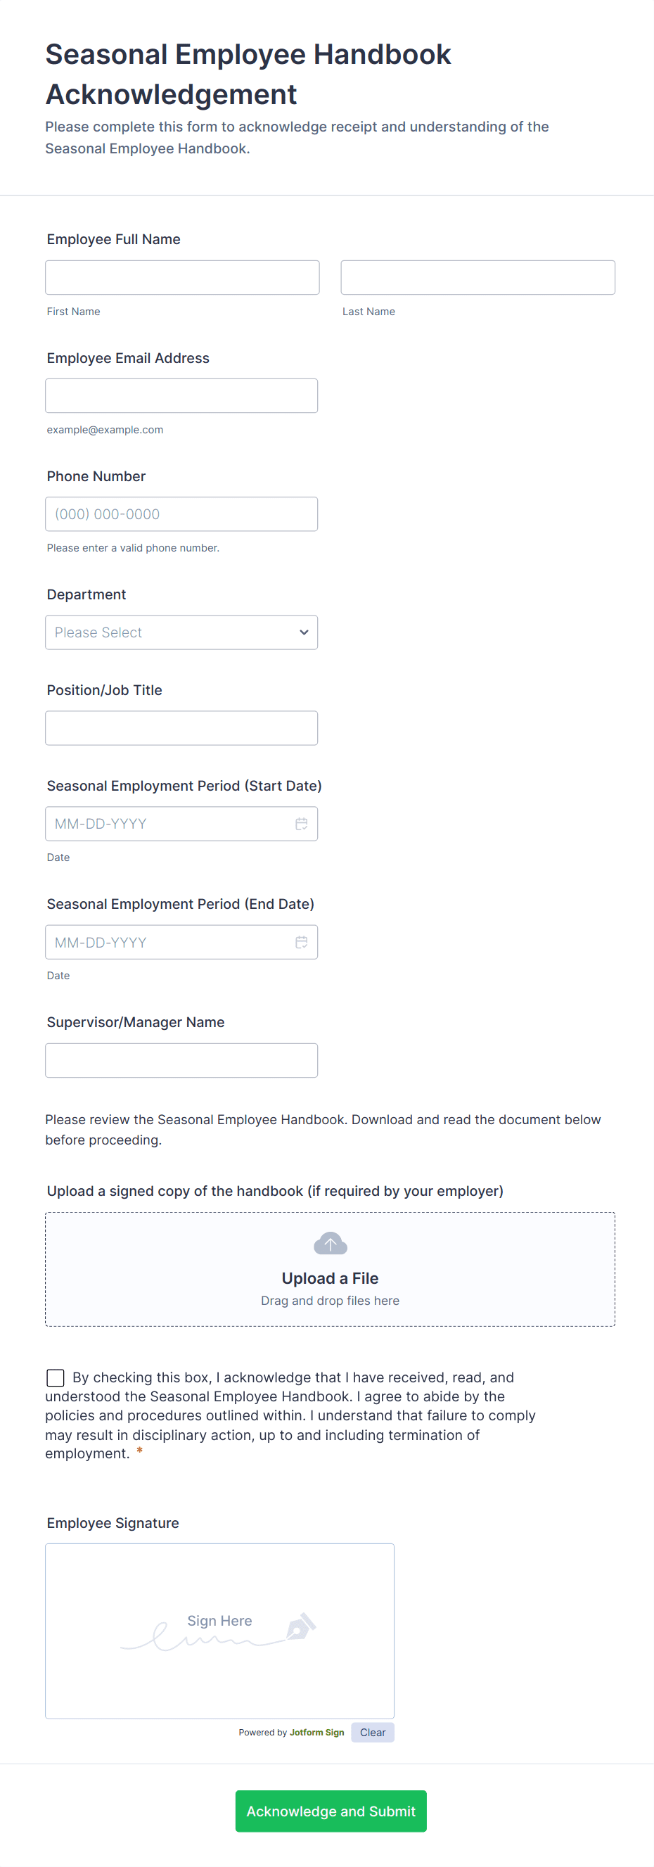This screenshot has height=1867, width=654.
Task: Open the Jotform Sign link
Action: (x=316, y=1732)
